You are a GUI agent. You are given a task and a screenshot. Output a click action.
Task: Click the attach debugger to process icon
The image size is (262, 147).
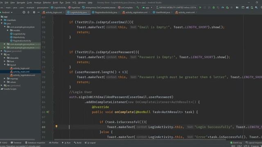click(x=227, y=7)
